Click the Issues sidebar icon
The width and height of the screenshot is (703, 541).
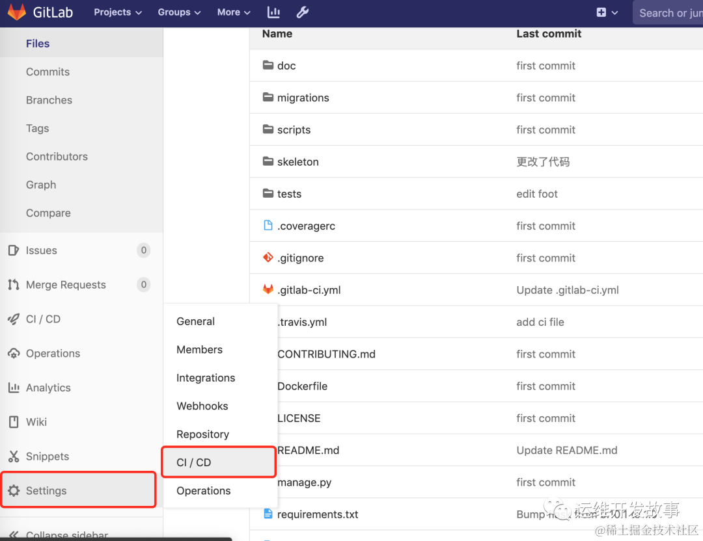click(14, 250)
